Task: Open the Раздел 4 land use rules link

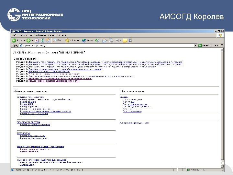Action: pyautogui.click(x=65, y=69)
